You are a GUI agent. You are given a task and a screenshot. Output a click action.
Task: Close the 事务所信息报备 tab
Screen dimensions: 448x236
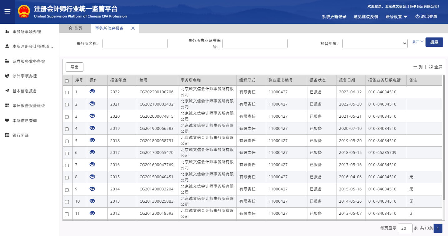133,28
